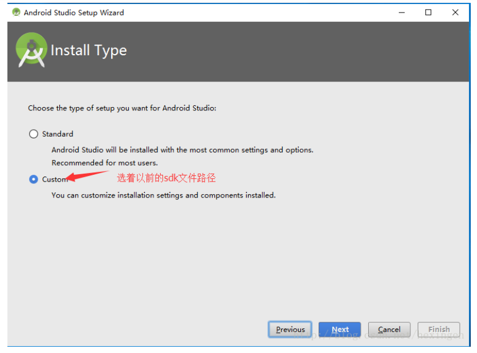Image resolution: width=477 pixels, height=353 pixels.
Task: Click the Finish button
Action: pyautogui.click(x=439, y=329)
